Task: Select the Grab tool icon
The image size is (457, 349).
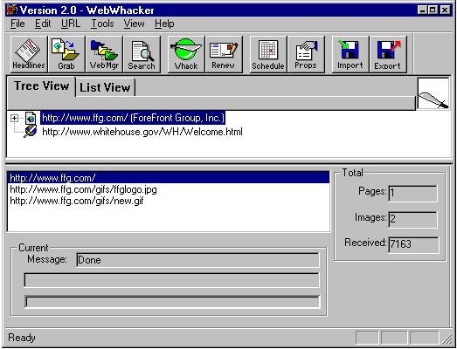Action: [x=66, y=54]
